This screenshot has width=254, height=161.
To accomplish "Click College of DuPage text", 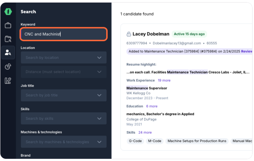I will [142, 119].
